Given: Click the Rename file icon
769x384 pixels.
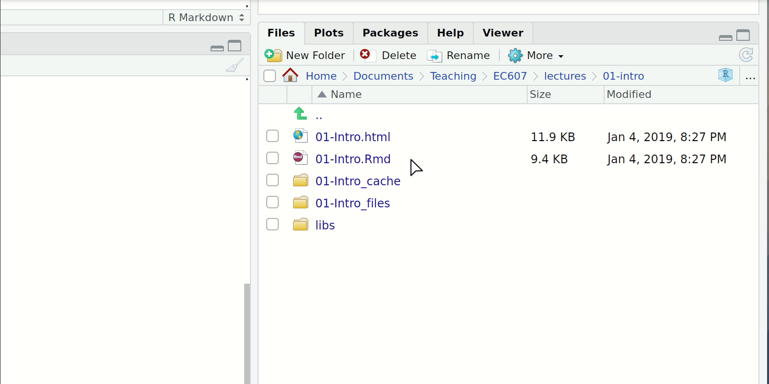Looking at the screenshot, I should [x=434, y=56].
